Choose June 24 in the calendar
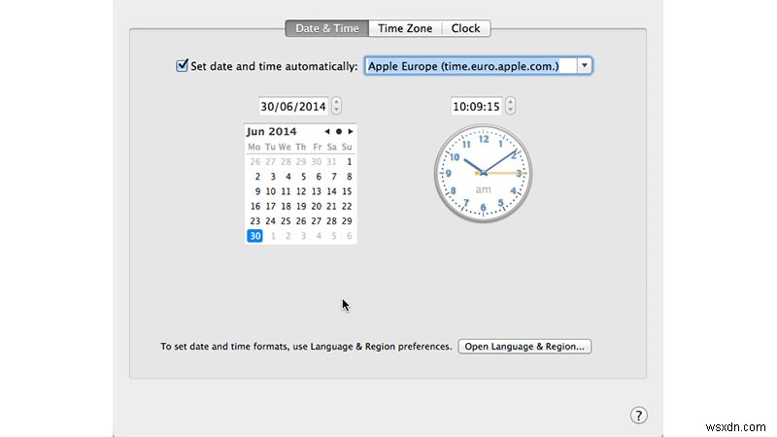 coord(270,221)
